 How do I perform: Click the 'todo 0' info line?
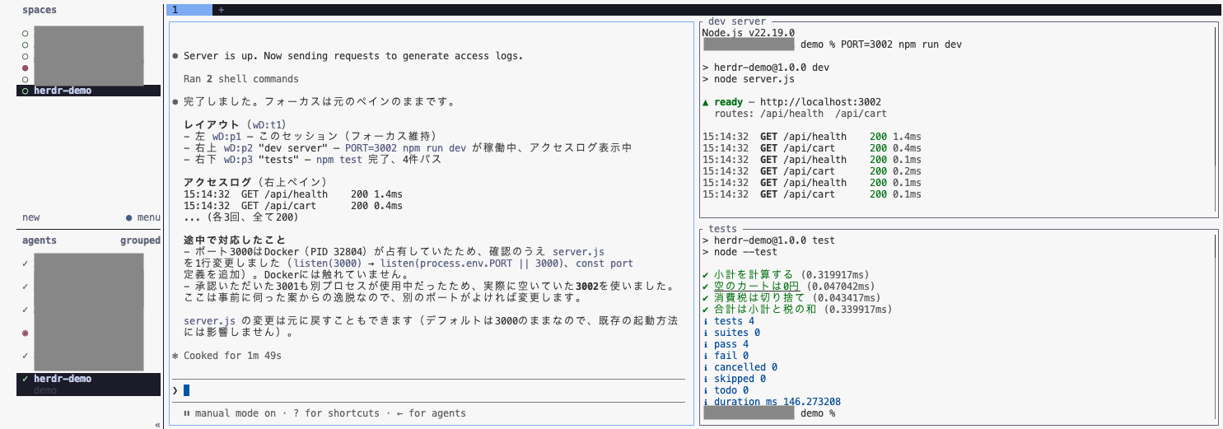[x=725, y=390]
